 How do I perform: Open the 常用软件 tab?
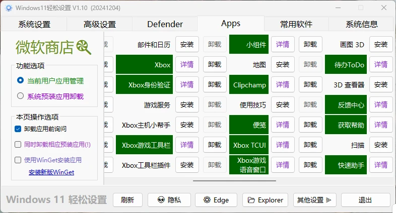tap(296, 24)
